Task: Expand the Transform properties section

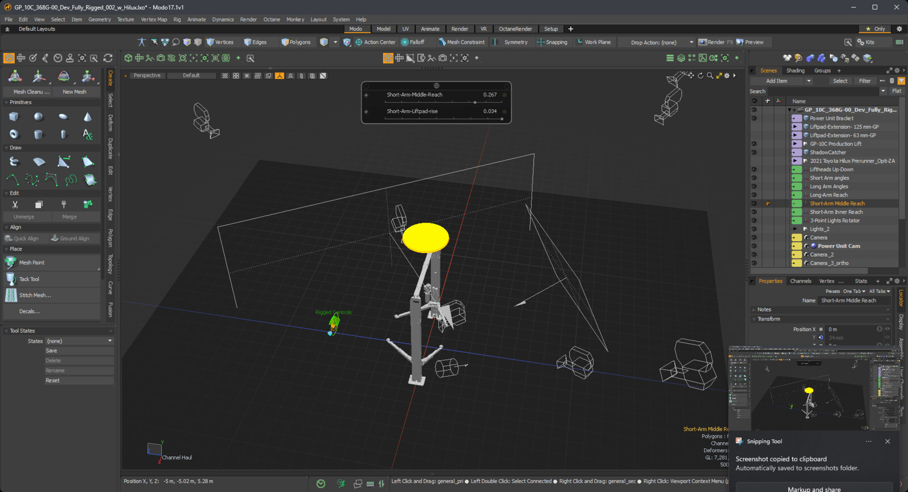Action: (754, 319)
